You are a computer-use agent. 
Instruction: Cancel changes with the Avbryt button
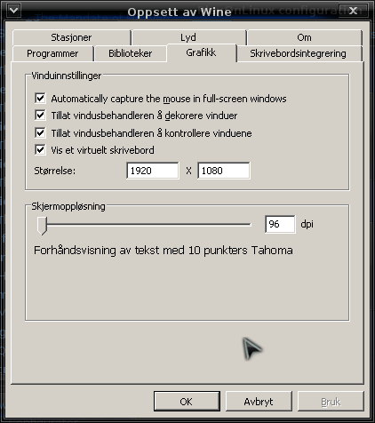pyautogui.click(x=259, y=402)
